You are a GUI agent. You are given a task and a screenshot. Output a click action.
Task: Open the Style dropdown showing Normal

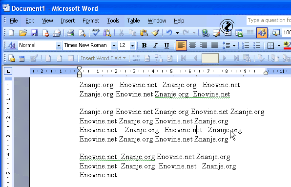[59, 46]
